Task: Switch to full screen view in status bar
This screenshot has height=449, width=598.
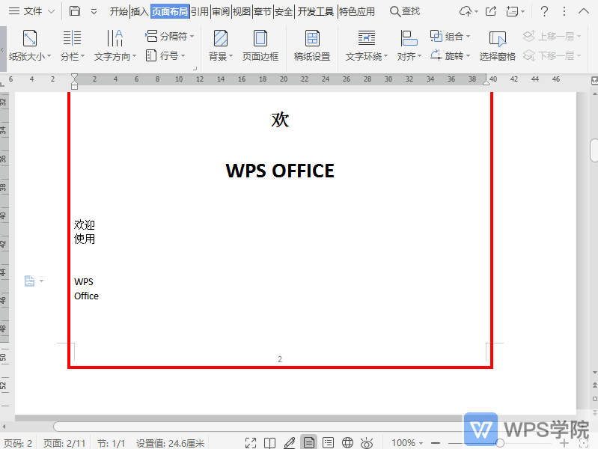Action: coord(251,443)
